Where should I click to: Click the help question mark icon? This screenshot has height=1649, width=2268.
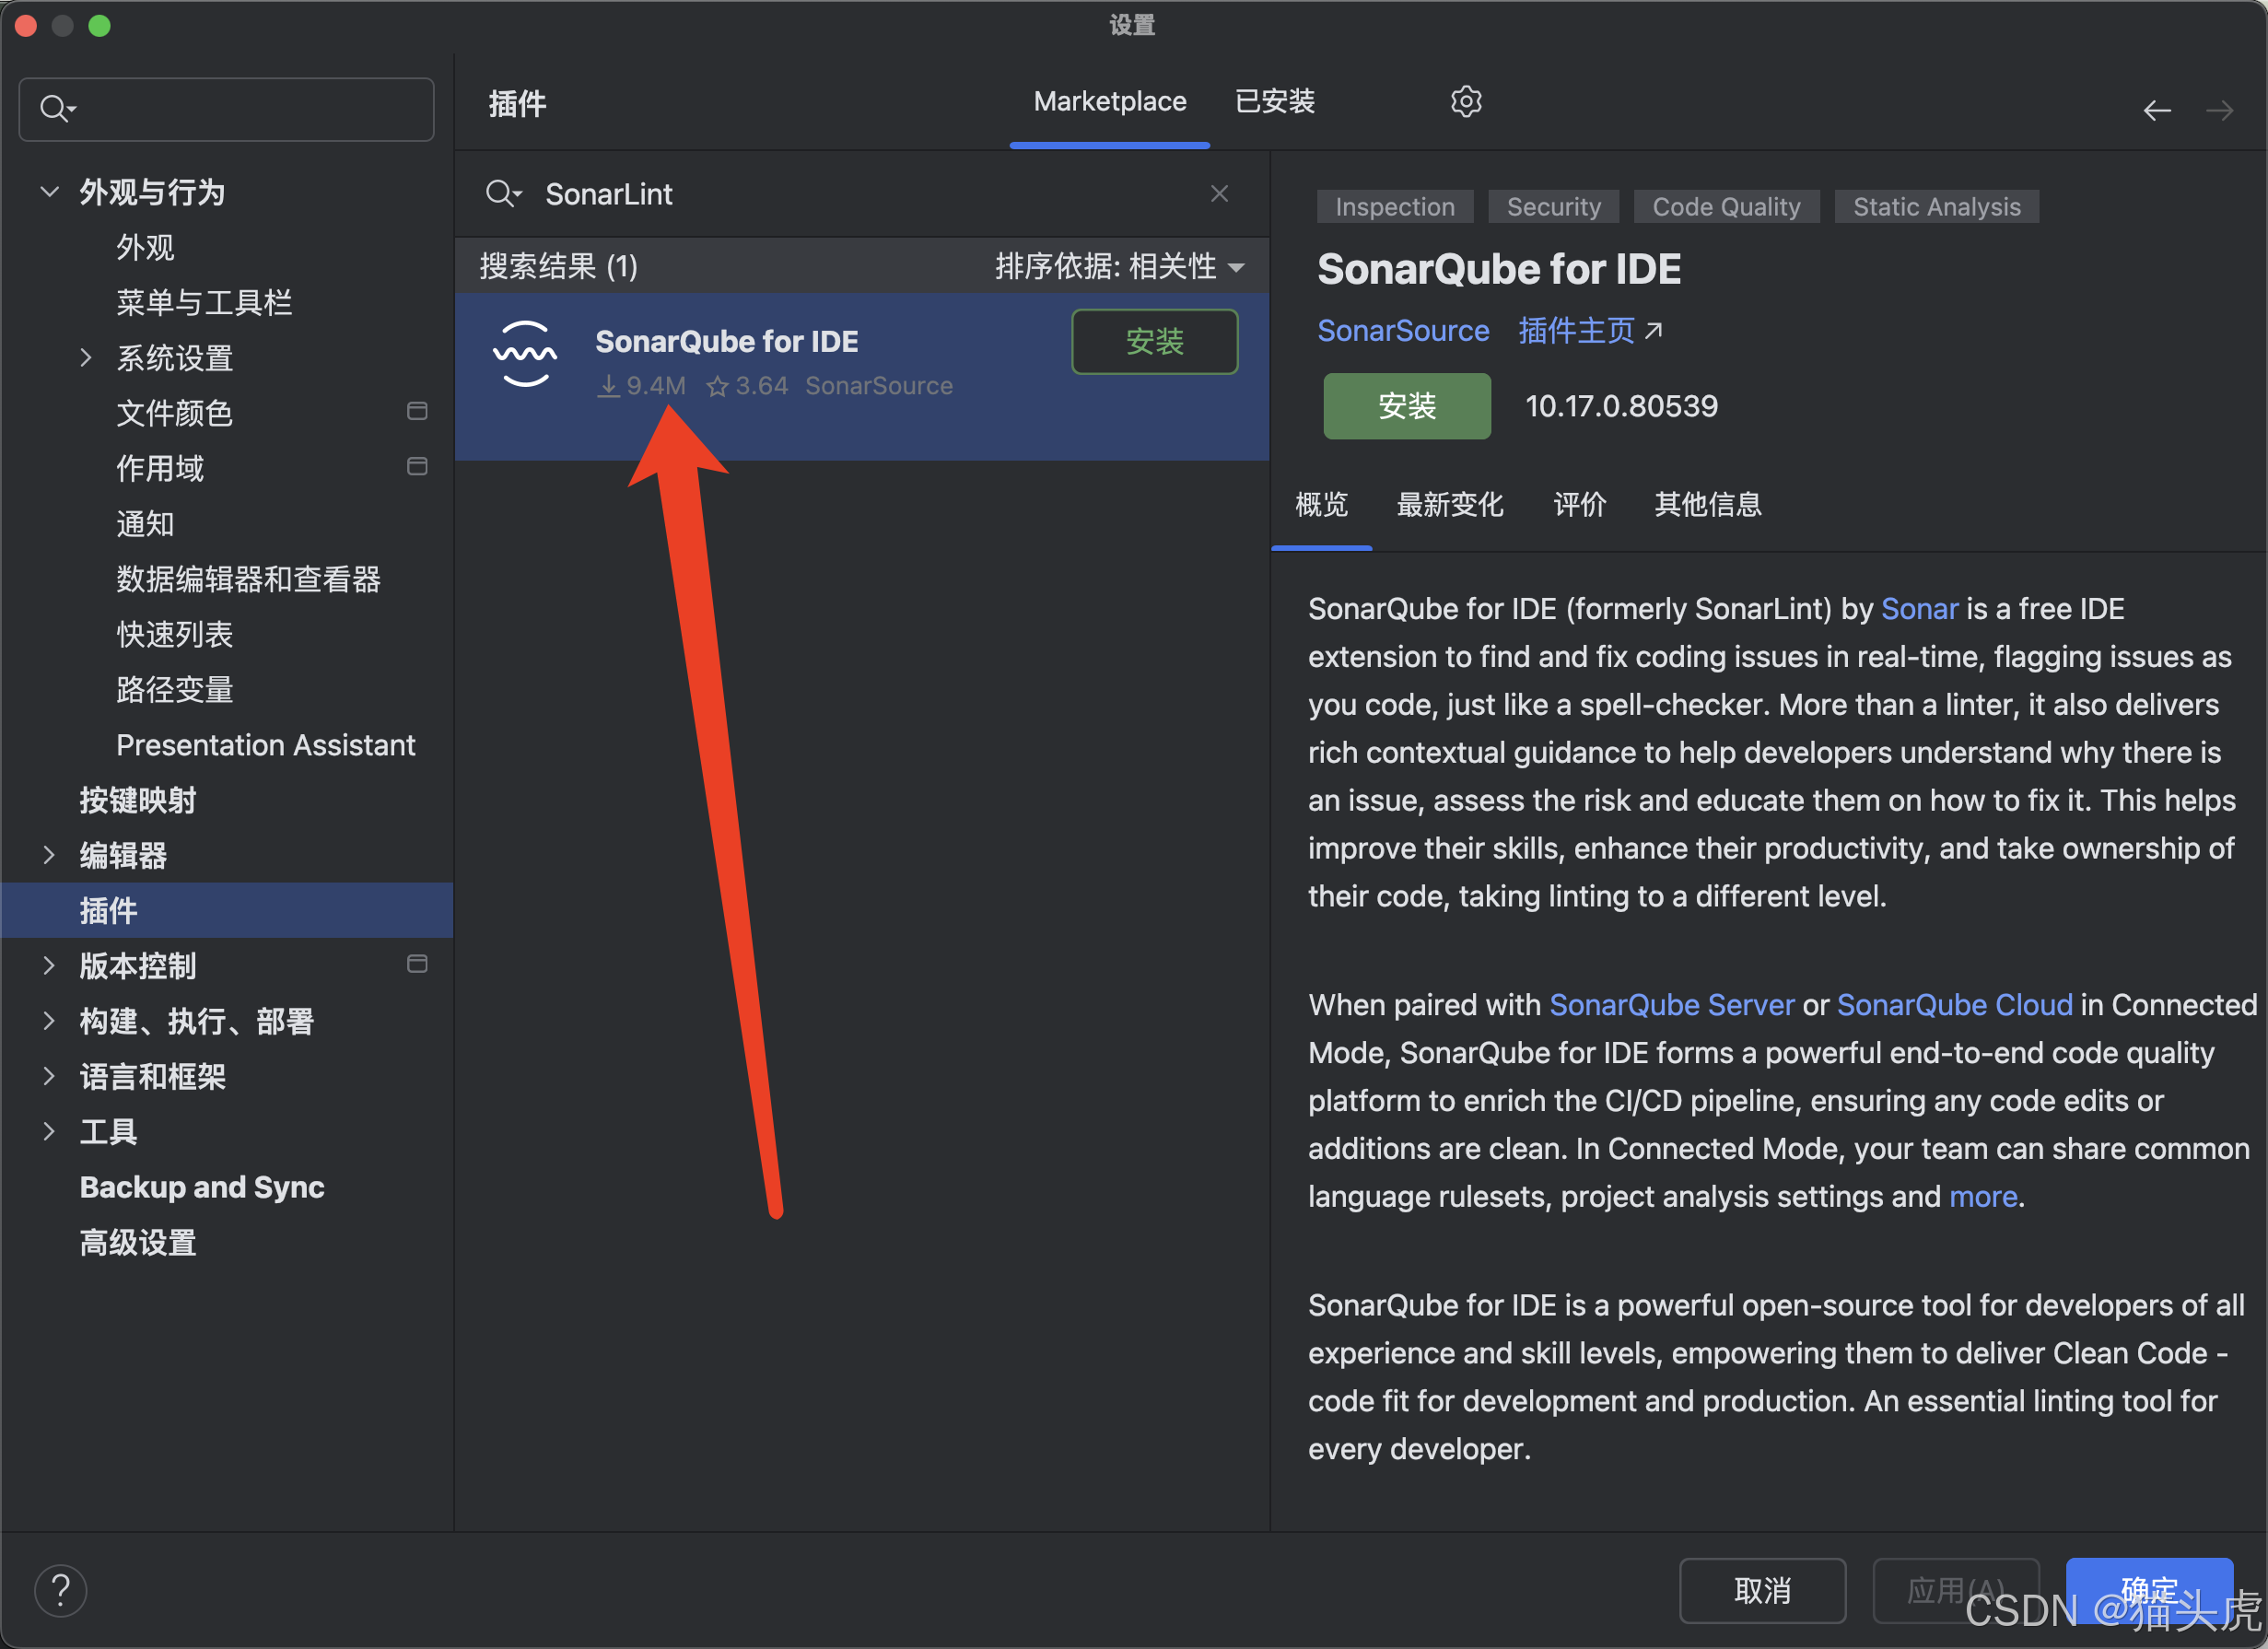click(61, 1590)
